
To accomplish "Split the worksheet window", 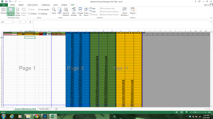I will (93, 9).
